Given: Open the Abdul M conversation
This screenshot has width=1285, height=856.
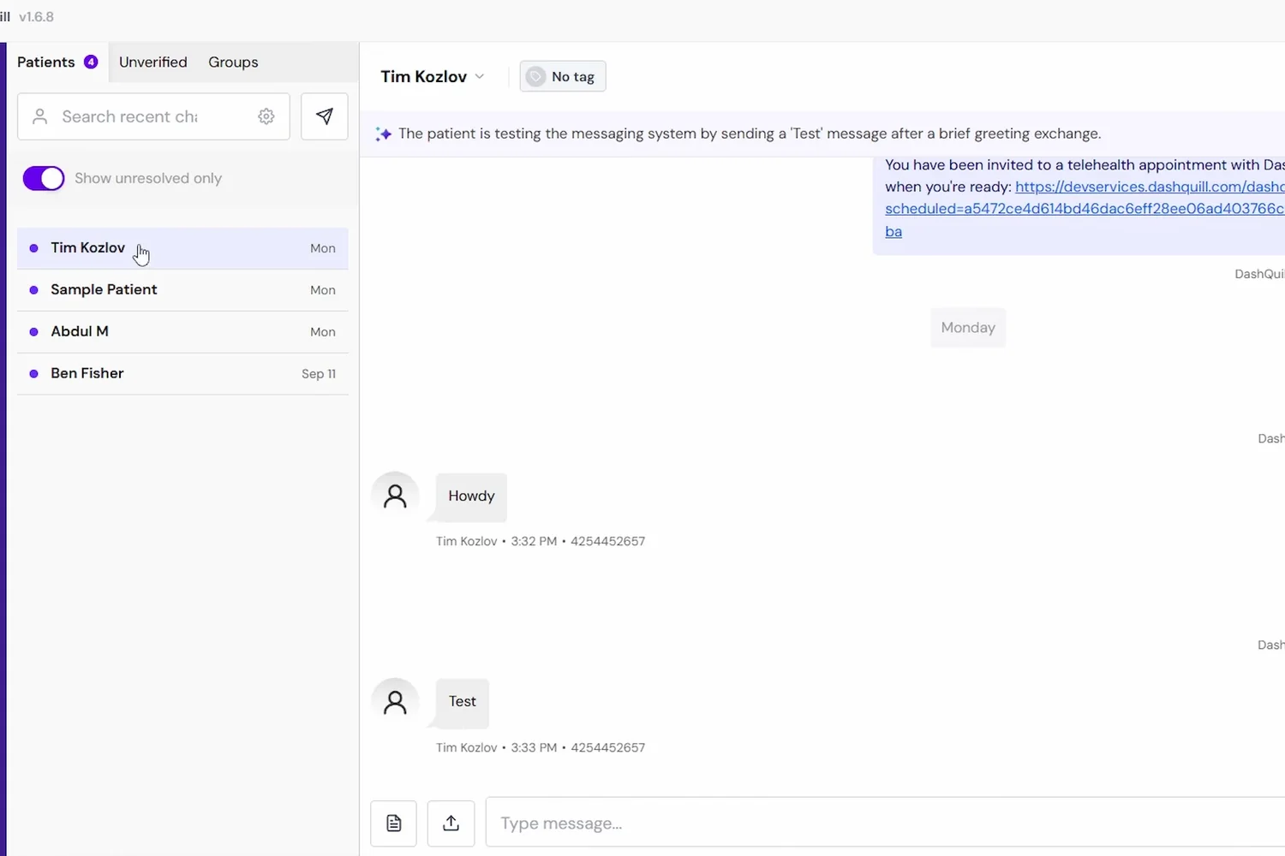Looking at the screenshot, I should [x=182, y=332].
